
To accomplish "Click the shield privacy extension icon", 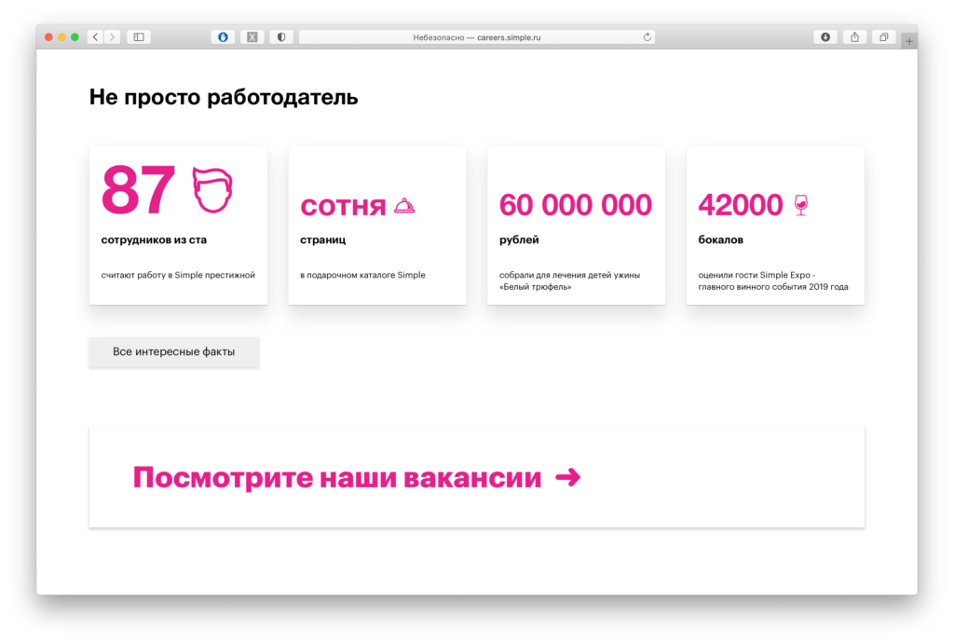I will pyautogui.click(x=280, y=37).
